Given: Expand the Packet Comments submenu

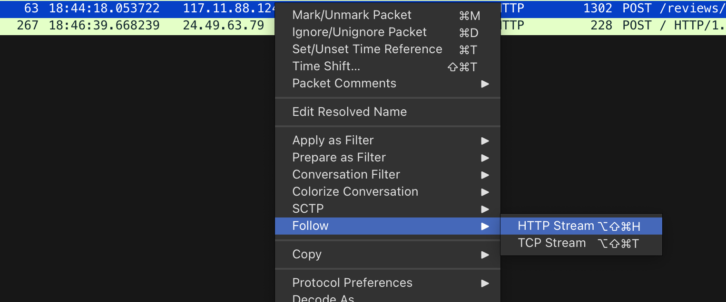Looking at the screenshot, I should point(344,84).
